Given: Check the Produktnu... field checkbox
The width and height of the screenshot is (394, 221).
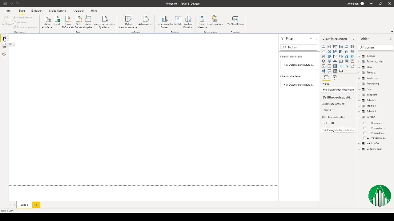Looking at the screenshot, I should click(x=365, y=133).
